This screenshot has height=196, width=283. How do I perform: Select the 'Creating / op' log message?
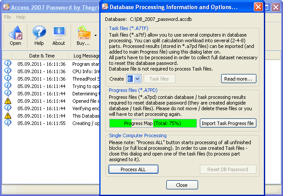click(x=86, y=123)
